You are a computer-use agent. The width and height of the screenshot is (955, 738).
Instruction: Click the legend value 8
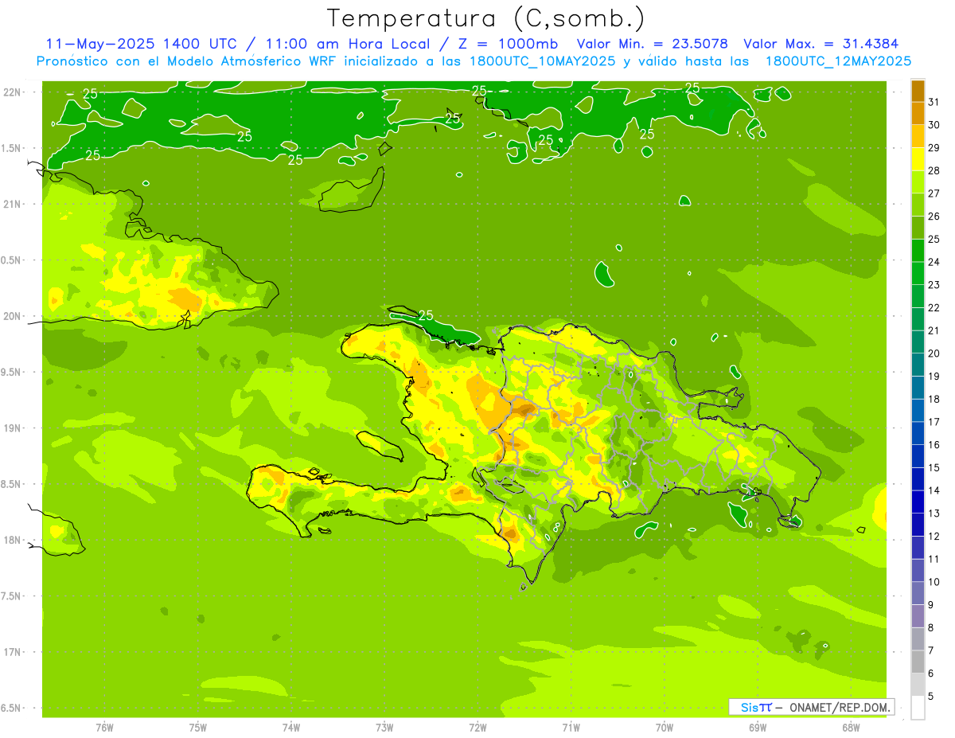[930, 628]
